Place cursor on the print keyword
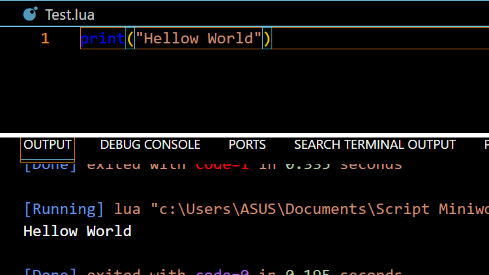 tap(102, 38)
